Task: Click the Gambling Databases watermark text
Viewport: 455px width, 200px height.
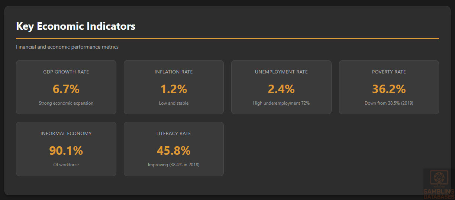Action: pos(439,194)
